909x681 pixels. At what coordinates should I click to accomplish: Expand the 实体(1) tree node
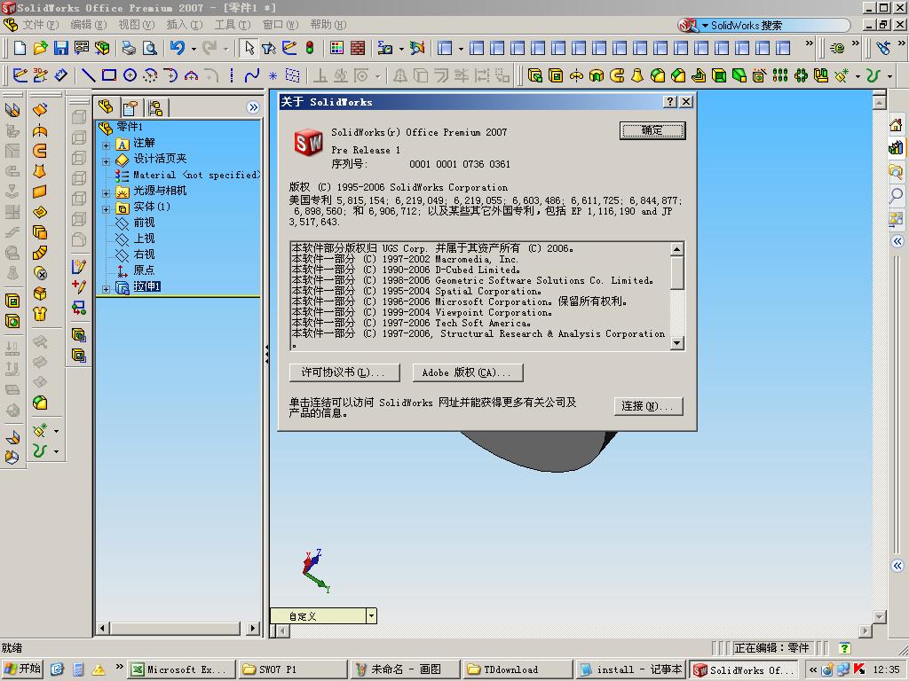107,209
